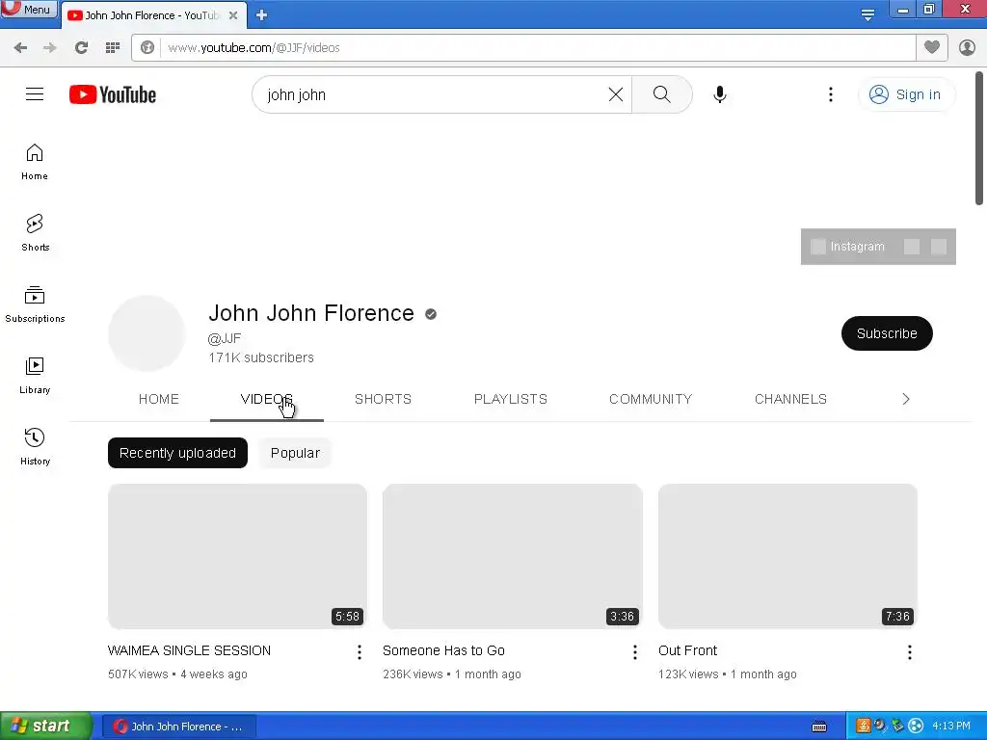987x740 pixels.
Task: Reload the page
Action: coord(81,48)
